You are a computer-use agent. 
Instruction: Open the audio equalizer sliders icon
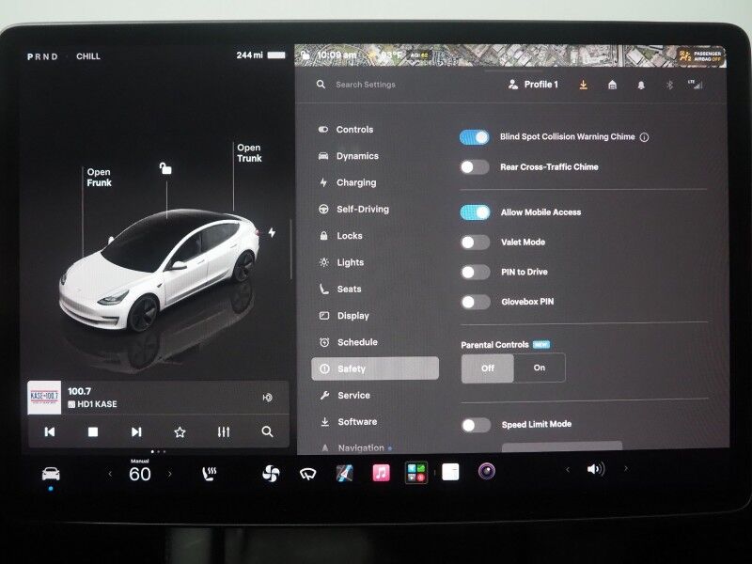coord(224,432)
